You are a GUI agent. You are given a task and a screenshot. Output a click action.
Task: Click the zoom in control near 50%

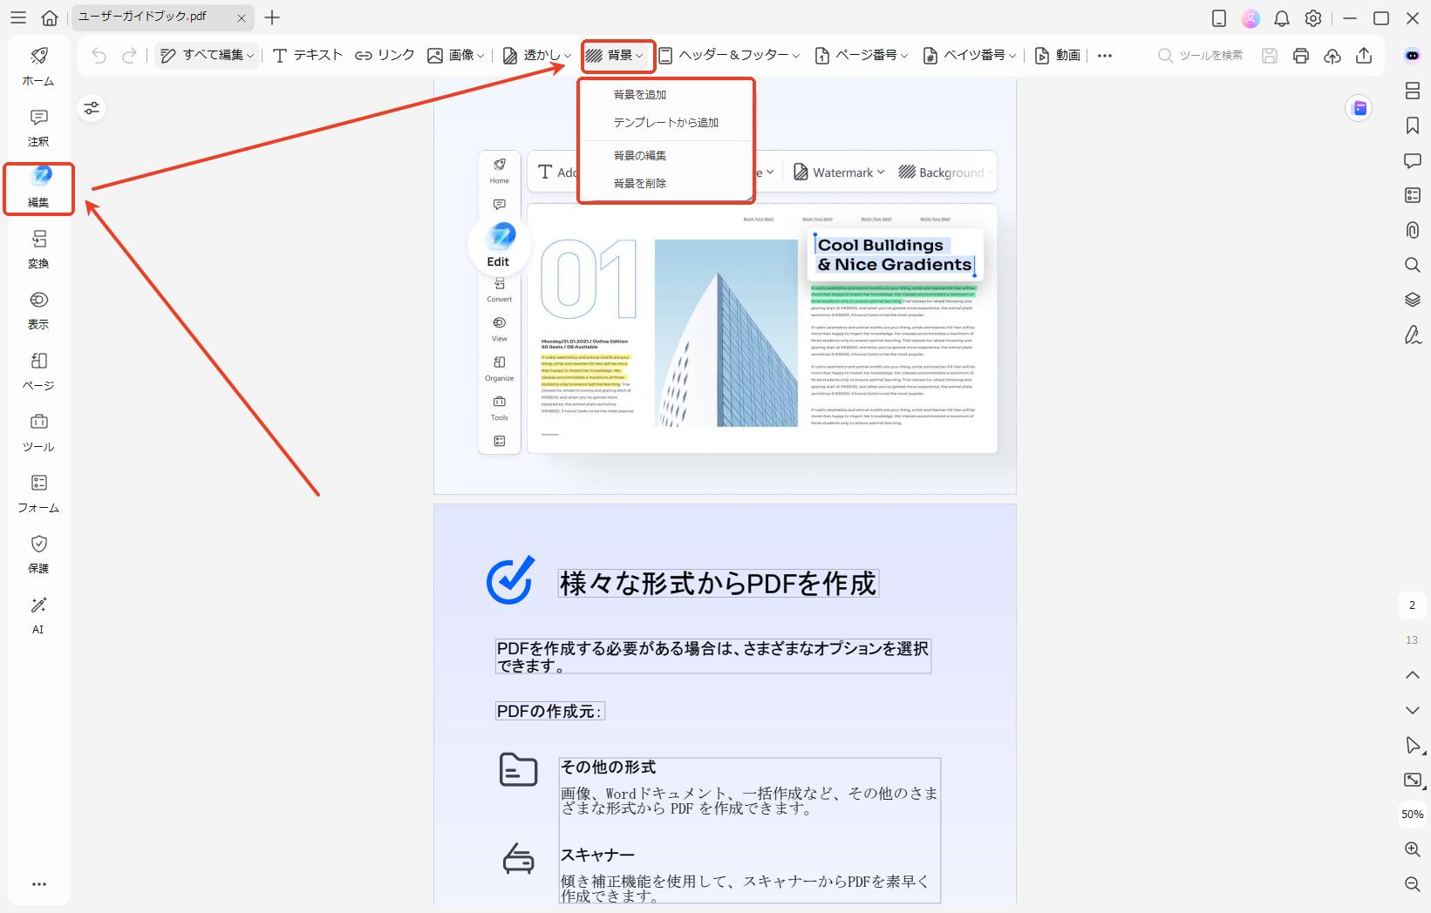[x=1411, y=849]
